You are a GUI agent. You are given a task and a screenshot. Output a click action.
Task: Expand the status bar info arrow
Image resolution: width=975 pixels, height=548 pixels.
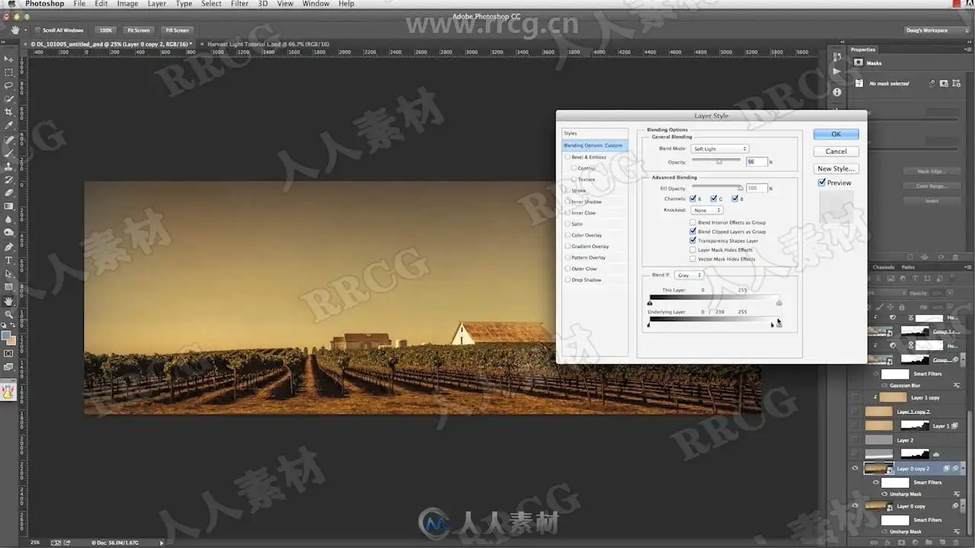point(161,543)
